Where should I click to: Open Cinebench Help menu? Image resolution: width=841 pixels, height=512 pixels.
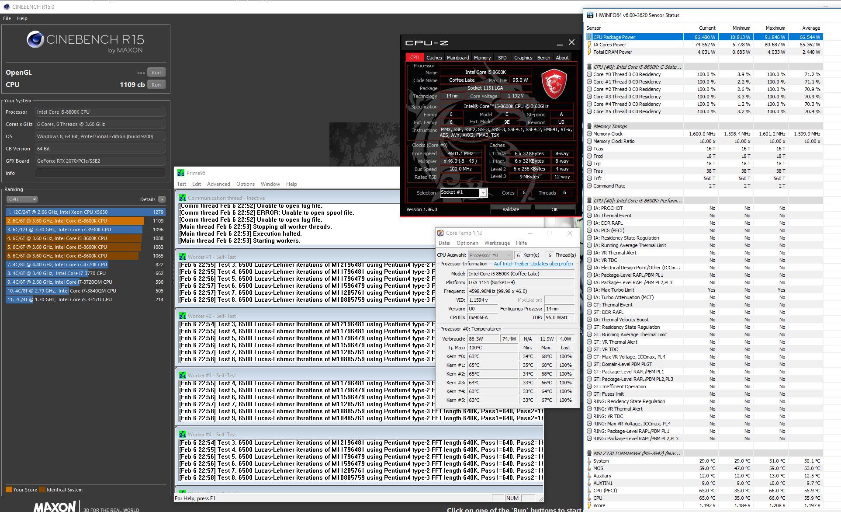(x=22, y=18)
